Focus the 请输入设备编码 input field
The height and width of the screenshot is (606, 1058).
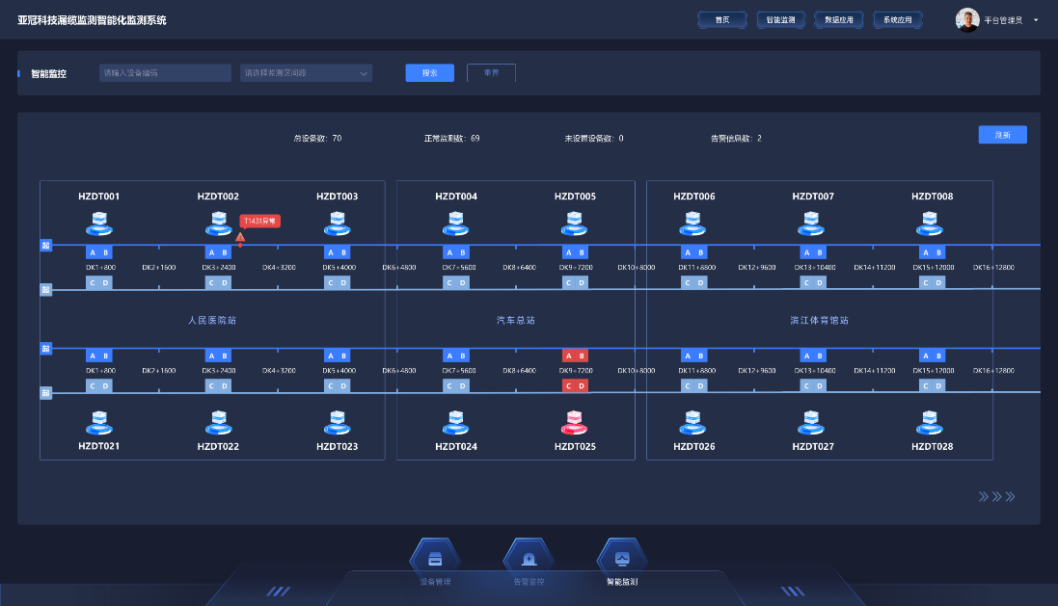pos(165,73)
